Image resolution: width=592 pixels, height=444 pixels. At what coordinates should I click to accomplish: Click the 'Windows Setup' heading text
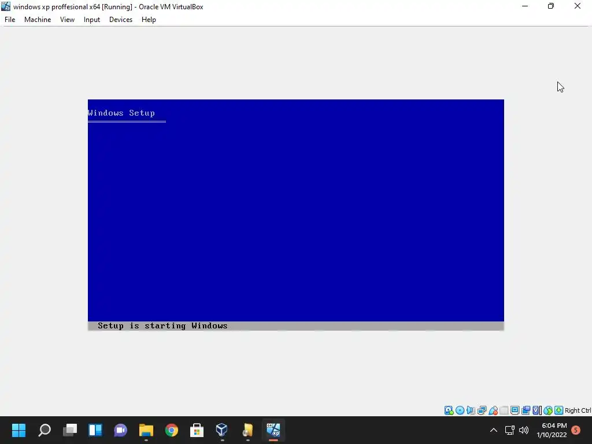click(121, 113)
